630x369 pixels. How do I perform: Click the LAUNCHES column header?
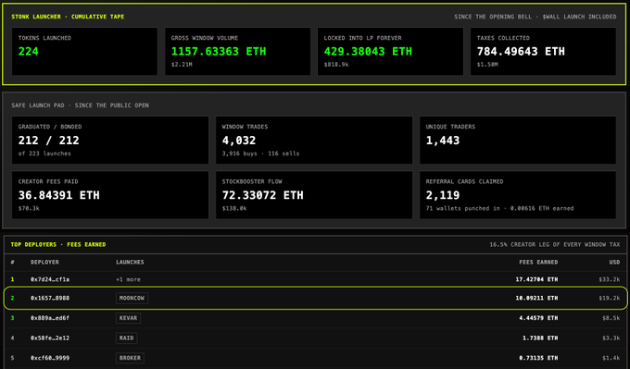[x=130, y=263]
